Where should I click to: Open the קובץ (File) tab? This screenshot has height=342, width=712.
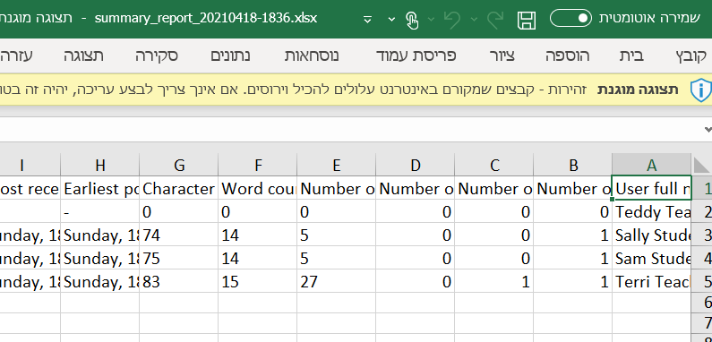[692, 56]
